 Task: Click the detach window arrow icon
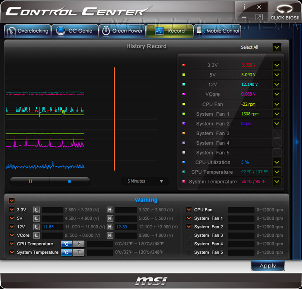259,17
